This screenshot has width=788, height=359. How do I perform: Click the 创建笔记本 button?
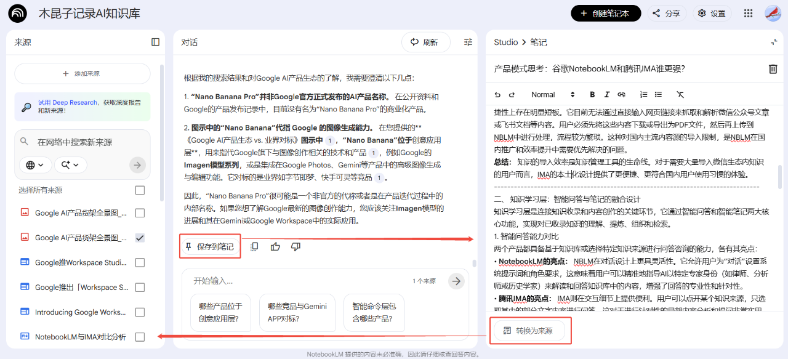606,13
